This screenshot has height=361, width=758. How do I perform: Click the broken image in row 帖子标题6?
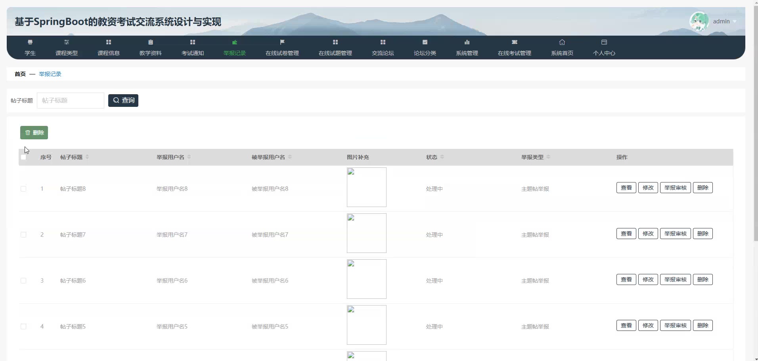pyautogui.click(x=367, y=279)
